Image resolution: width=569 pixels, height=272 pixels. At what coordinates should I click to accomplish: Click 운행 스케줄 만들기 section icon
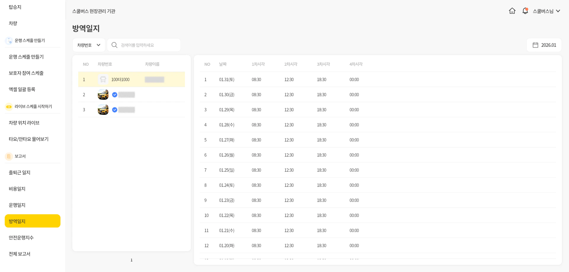tap(9, 41)
